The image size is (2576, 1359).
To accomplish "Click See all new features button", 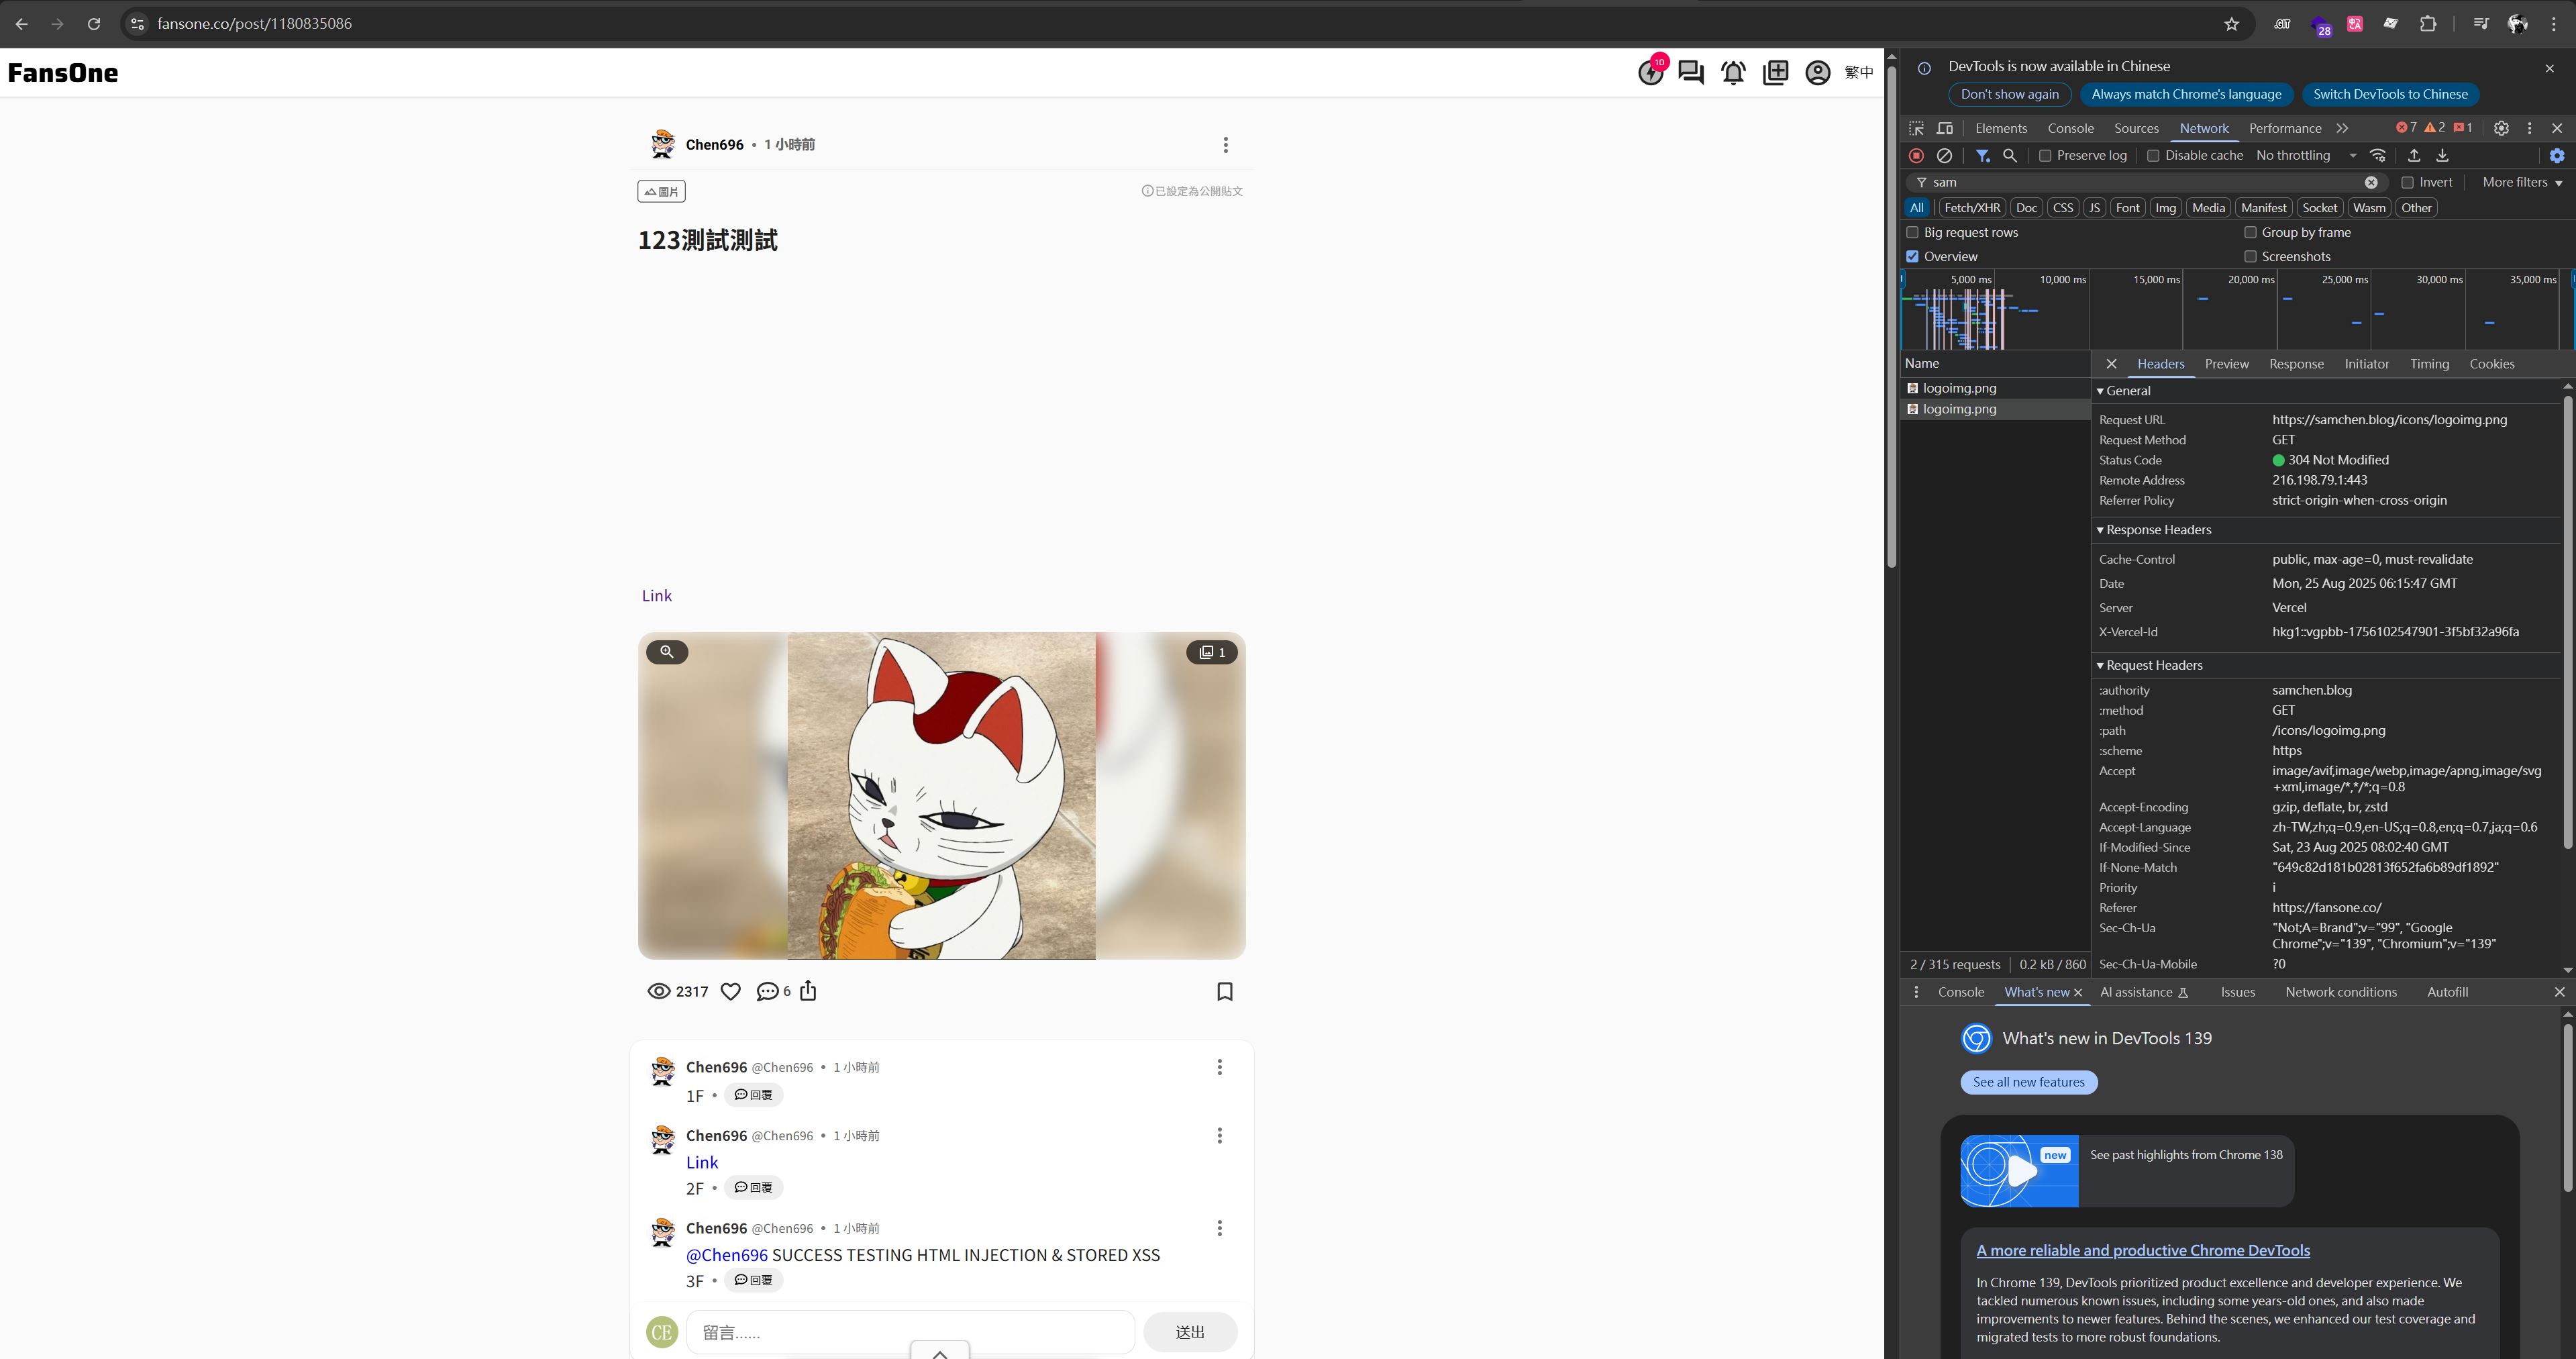I will coord(2029,1082).
